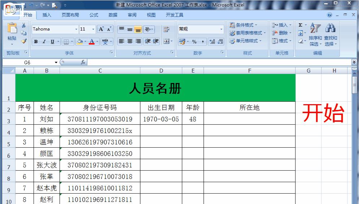359x204 pixels.
Task: Click the Excel Help question icon
Action: [x=329, y=15]
